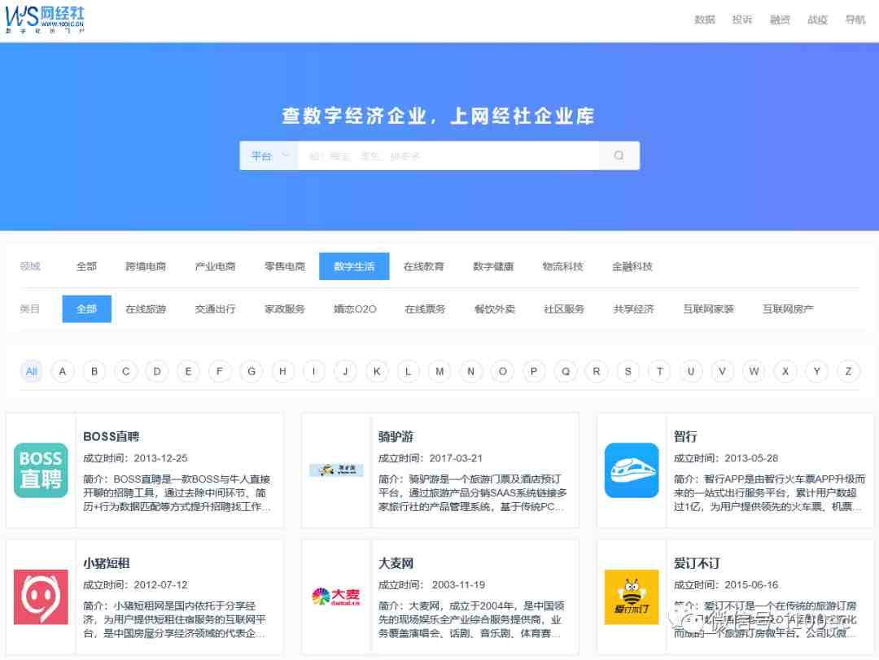
Task: Open the 骑驴游 company title
Action: pos(396,436)
